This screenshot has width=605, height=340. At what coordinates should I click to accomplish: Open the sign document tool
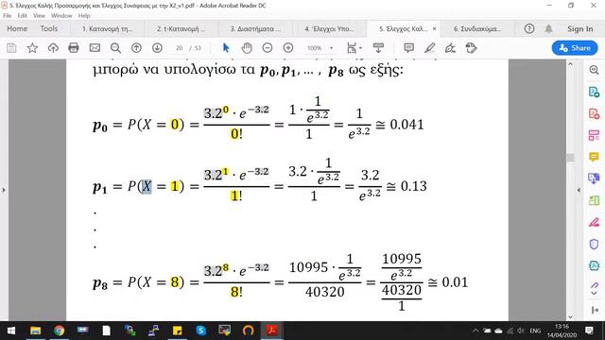[450, 48]
